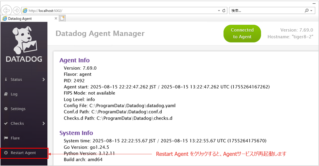This screenshot has width=319, height=166.
Task: Click the localhost:5002 address bar
Action: [120, 11]
